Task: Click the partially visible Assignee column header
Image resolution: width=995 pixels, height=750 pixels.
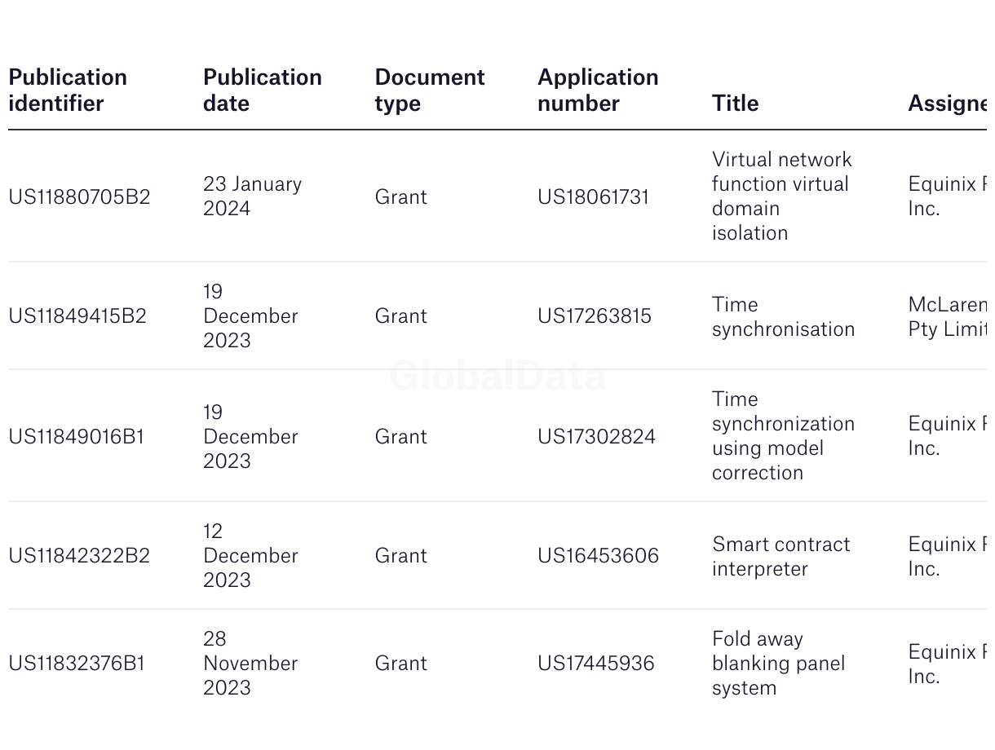Action: (x=947, y=104)
